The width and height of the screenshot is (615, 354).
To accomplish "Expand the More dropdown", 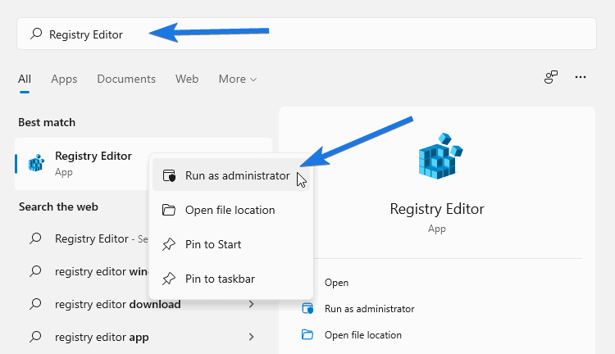I will [237, 79].
